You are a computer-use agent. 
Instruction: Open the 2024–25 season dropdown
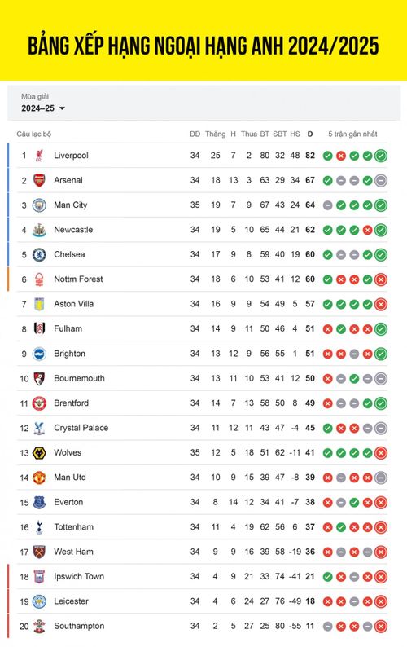pyautogui.click(x=43, y=108)
